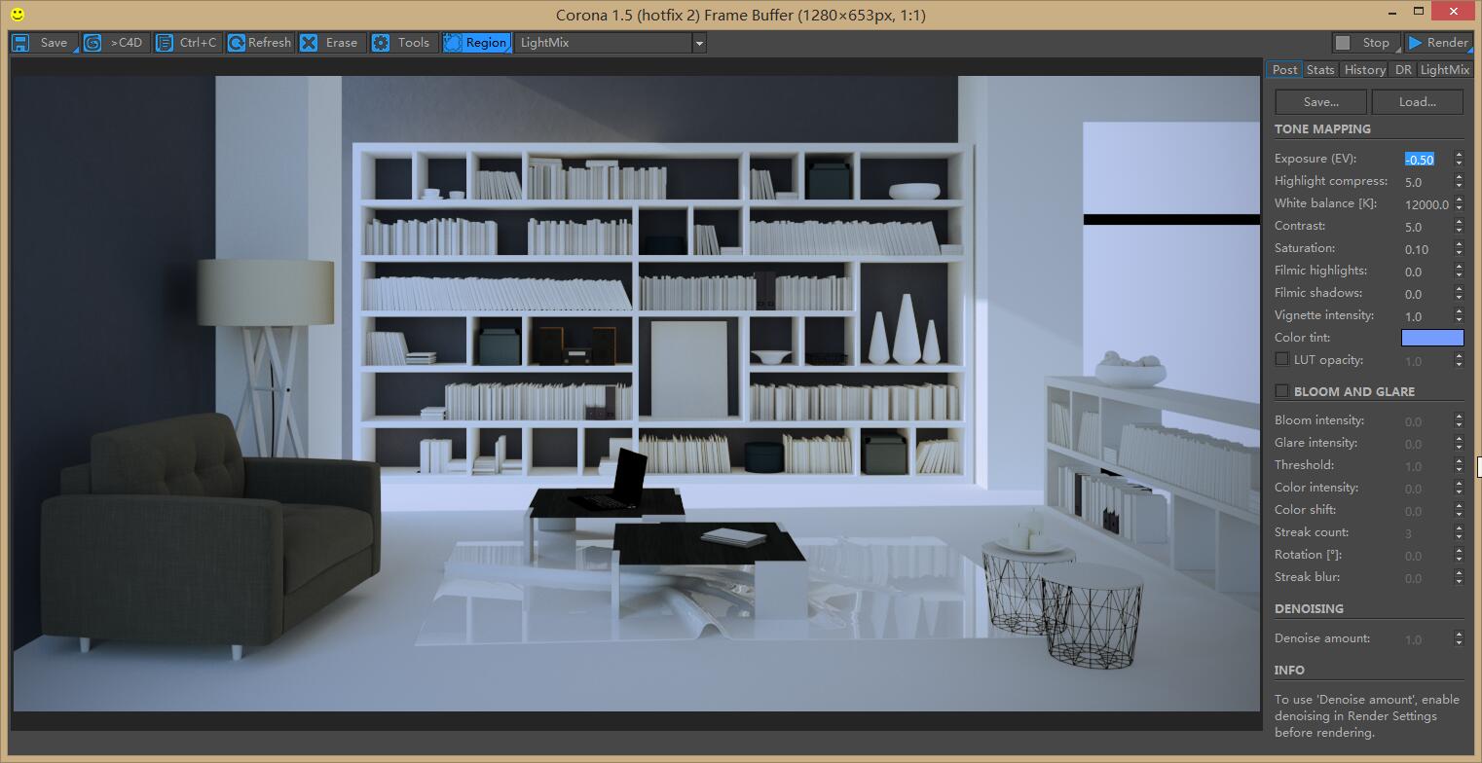The height and width of the screenshot is (763, 1482).
Task: Click the DENOISING section header
Action: (x=1309, y=608)
